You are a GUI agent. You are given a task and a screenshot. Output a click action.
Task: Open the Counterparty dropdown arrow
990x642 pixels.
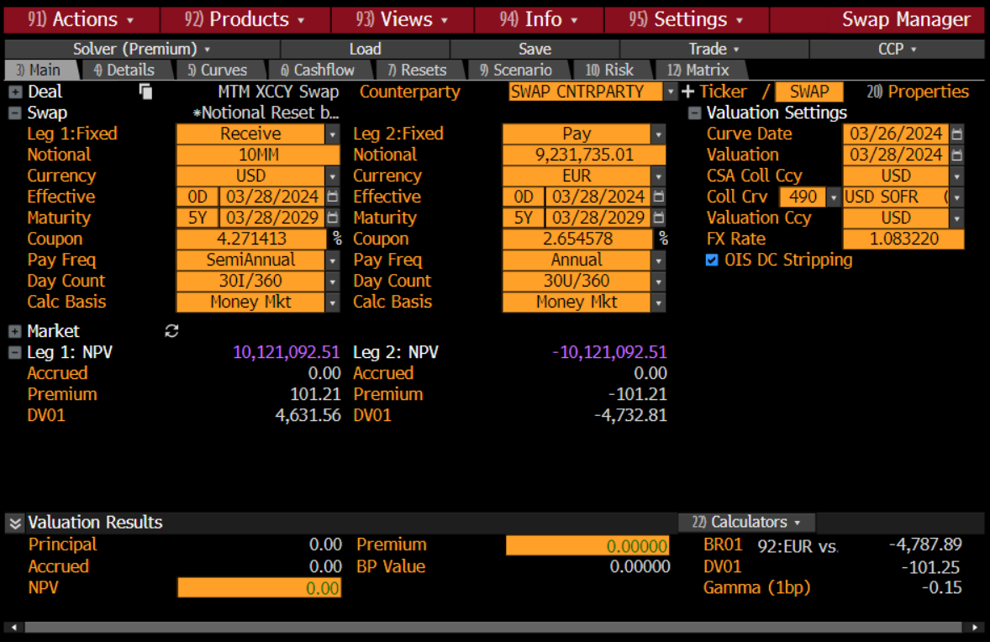click(x=670, y=92)
